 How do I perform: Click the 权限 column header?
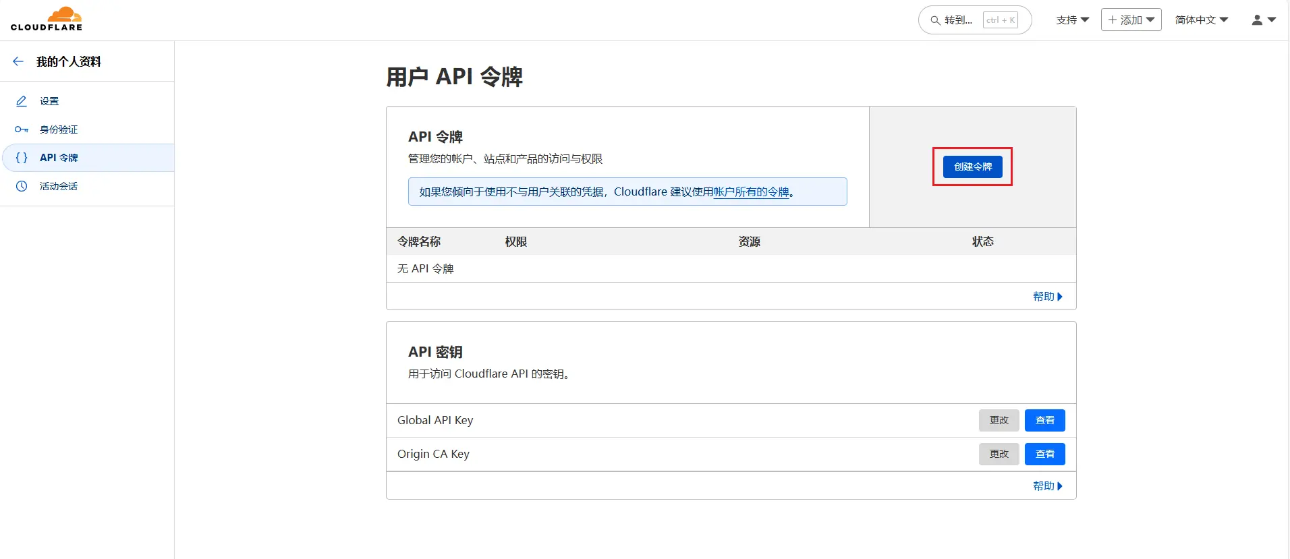click(x=516, y=241)
